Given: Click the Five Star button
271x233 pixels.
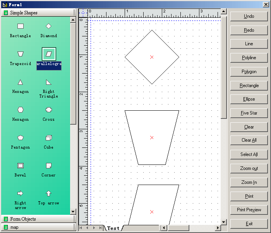Looking at the screenshot, I should pos(249,113).
